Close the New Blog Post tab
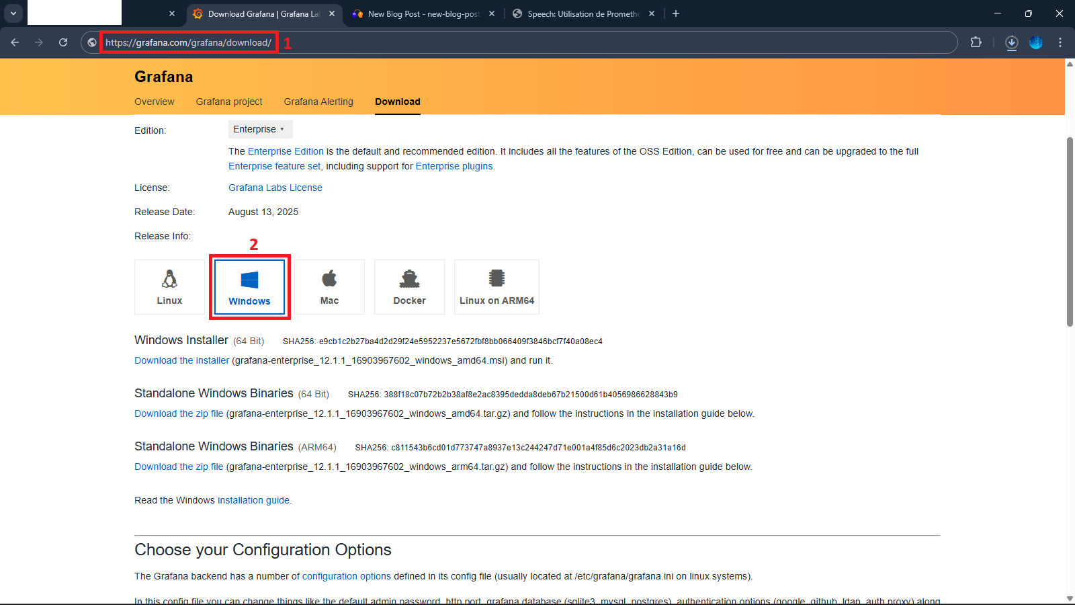Viewport: 1075px width, 605px height. (x=492, y=13)
